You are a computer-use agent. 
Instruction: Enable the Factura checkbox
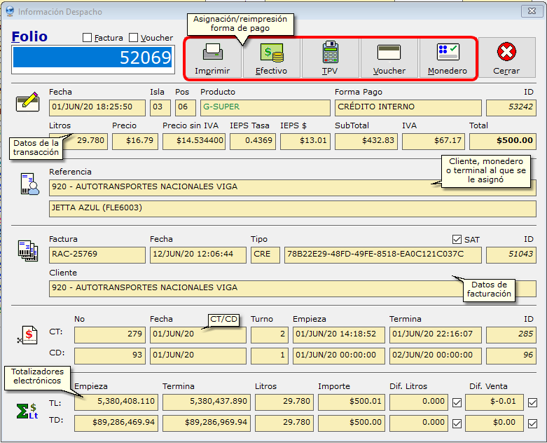click(87, 38)
